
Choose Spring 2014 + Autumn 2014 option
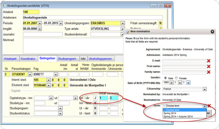tap(184, 117)
